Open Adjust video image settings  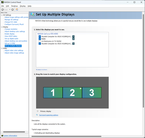14,53
